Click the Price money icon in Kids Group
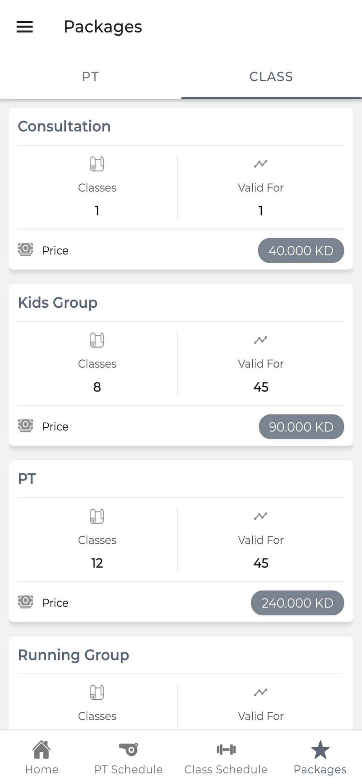 [25, 426]
